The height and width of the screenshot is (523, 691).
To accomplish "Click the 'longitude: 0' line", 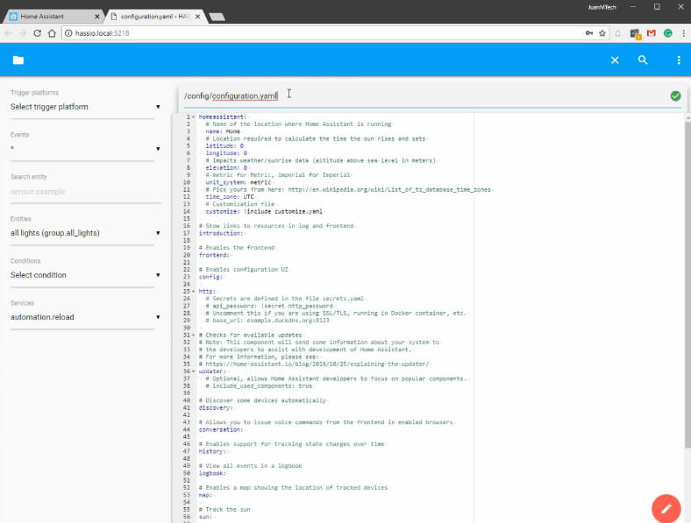I will [x=226, y=153].
